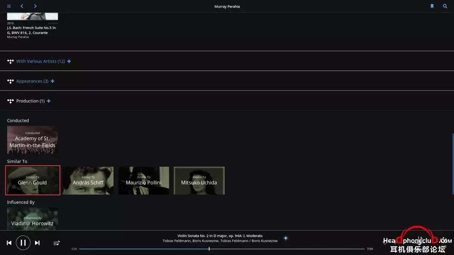
Task: Expand Appearances section plus sign
Action: 52,81
